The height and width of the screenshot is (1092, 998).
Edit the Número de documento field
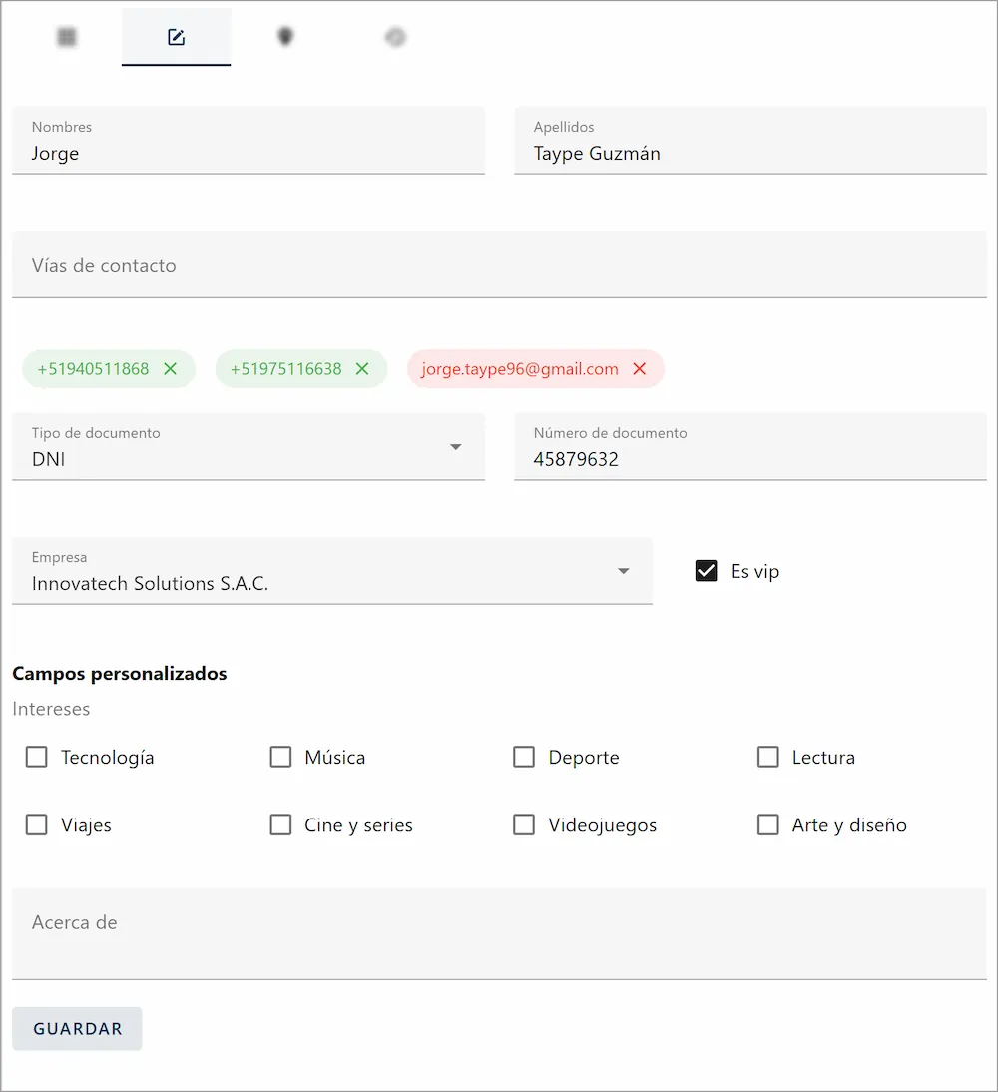[748, 459]
